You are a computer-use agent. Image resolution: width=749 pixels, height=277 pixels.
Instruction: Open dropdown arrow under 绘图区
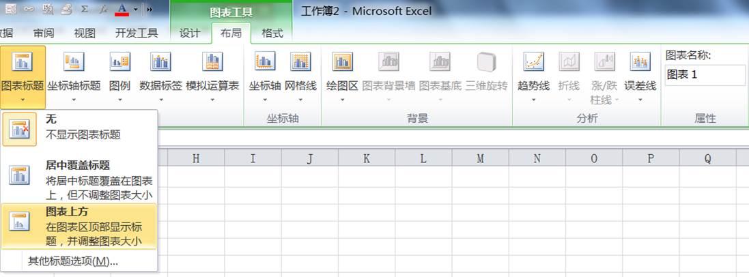click(343, 100)
